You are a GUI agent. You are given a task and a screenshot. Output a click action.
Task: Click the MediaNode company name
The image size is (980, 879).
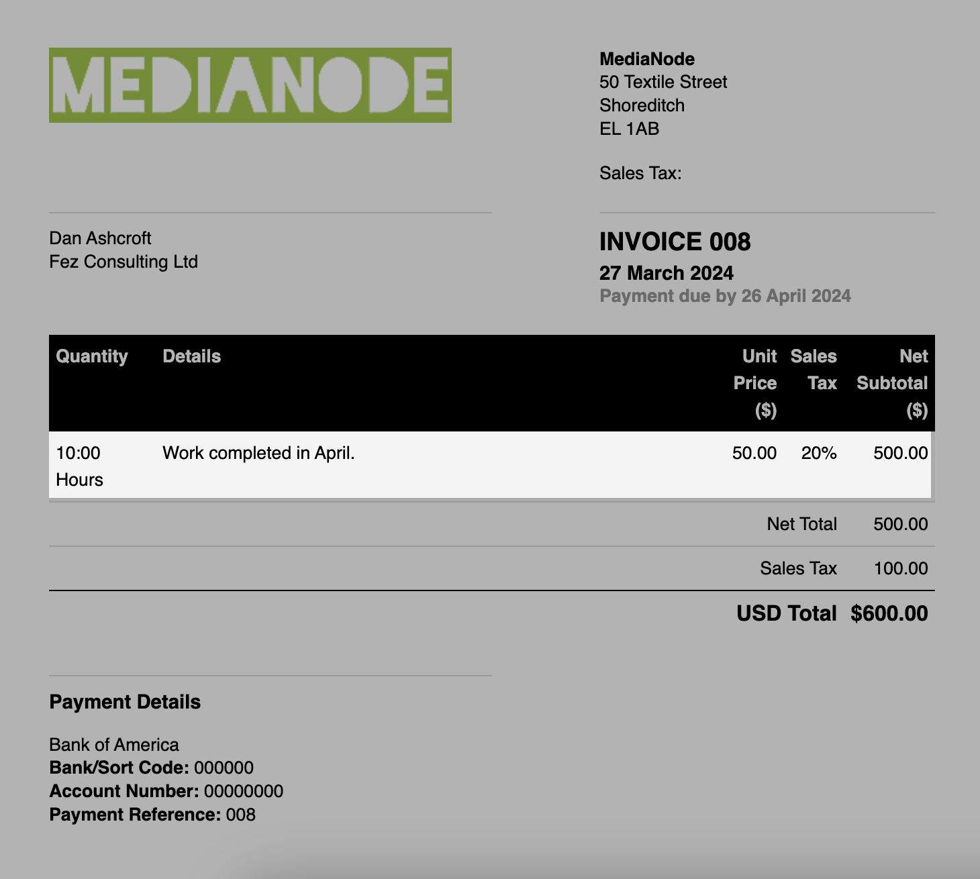tap(646, 58)
